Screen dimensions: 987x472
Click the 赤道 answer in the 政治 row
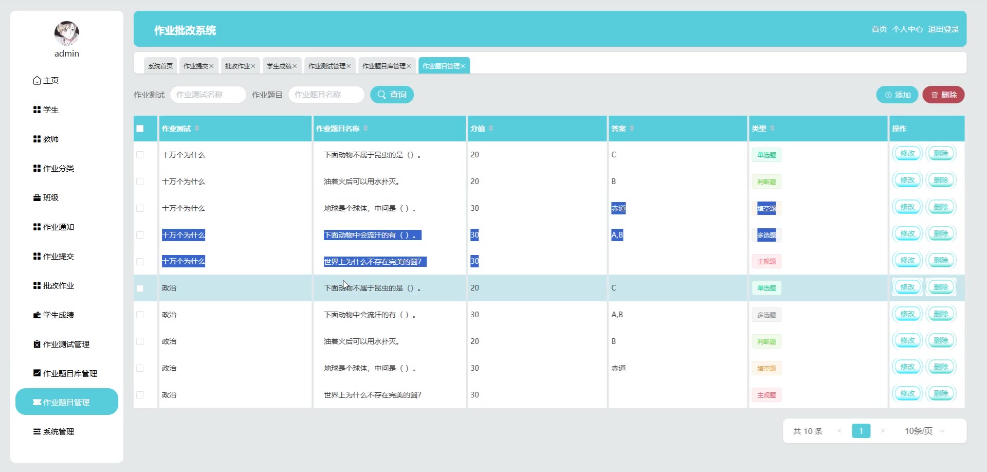[618, 368]
